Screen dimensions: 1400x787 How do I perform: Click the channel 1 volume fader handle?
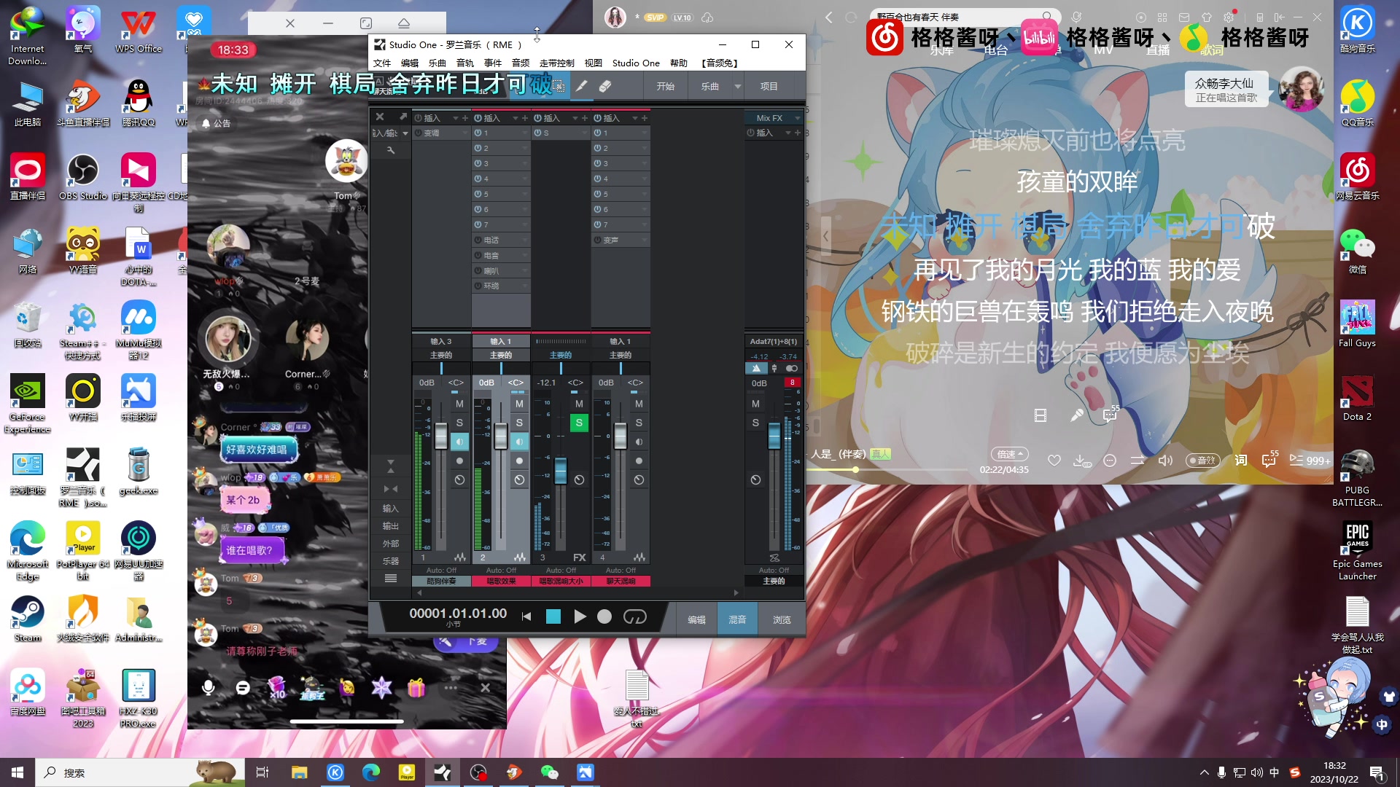441,436
